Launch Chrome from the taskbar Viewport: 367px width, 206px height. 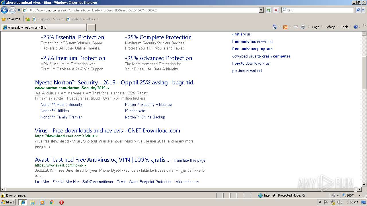point(52,202)
